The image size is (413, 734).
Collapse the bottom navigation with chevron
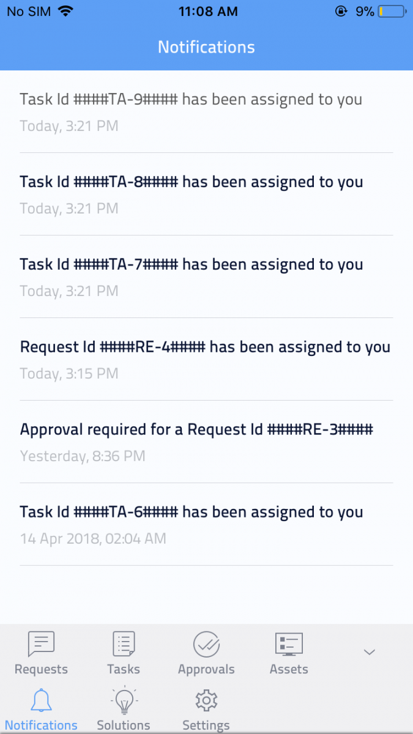pos(369,652)
